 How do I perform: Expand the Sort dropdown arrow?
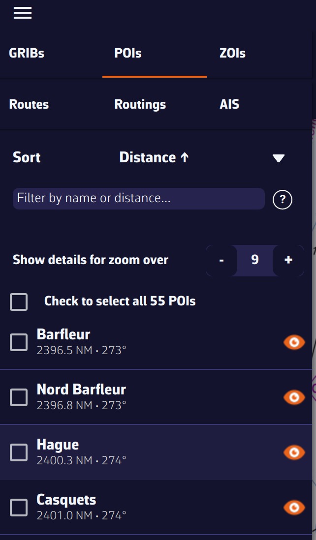pyautogui.click(x=279, y=158)
